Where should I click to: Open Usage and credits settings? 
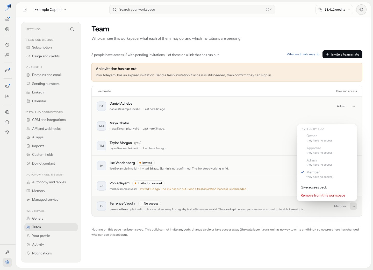click(51, 56)
